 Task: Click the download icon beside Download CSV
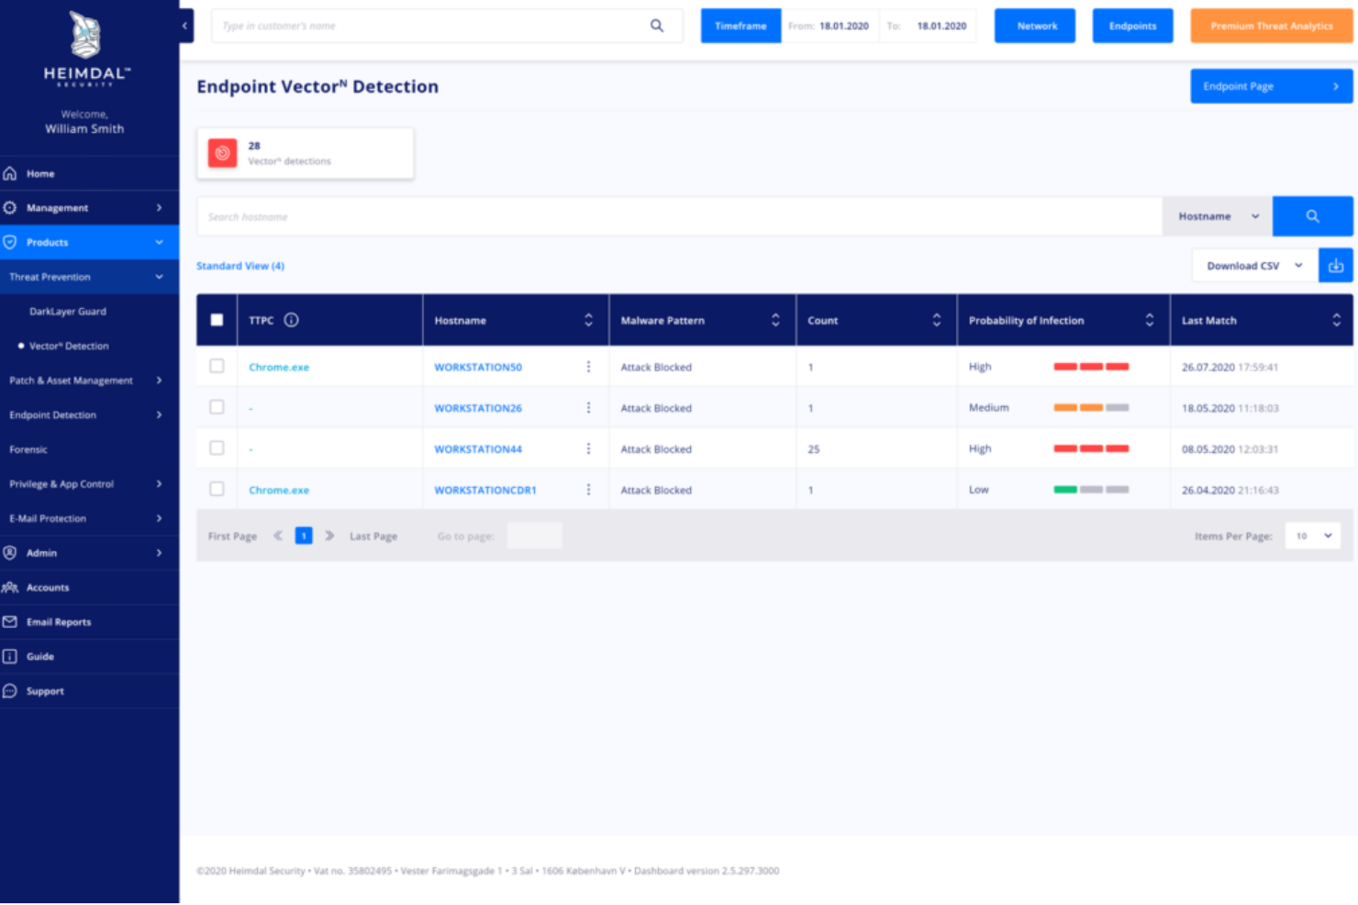tap(1335, 266)
